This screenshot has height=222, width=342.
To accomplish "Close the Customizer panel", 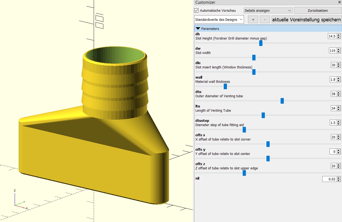I will tap(339, 2).
